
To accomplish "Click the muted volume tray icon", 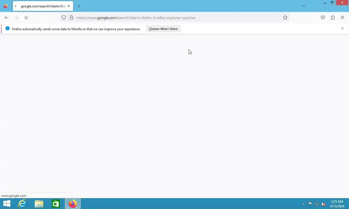I will (x=323, y=204).
